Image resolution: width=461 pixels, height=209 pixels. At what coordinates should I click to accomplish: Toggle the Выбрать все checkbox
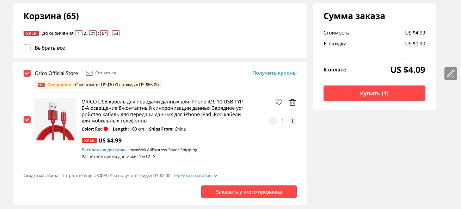[x=27, y=48]
